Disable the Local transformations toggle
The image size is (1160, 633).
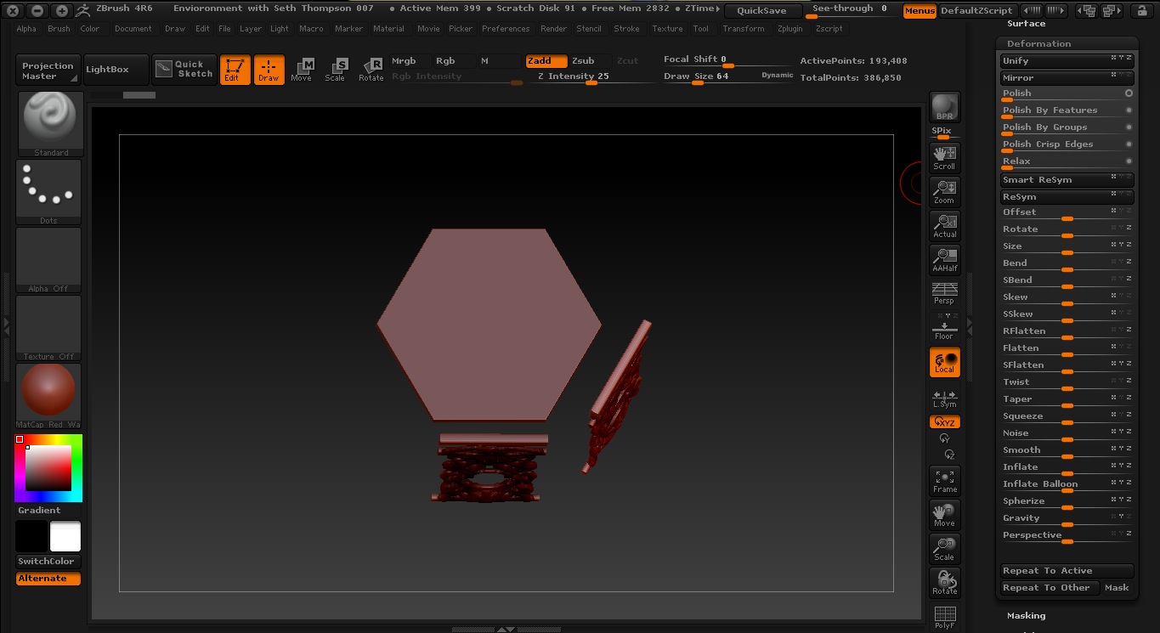click(x=945, y=361)
